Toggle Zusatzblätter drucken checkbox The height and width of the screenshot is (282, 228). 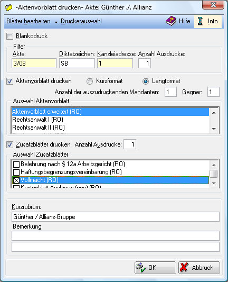click(9, 144)
